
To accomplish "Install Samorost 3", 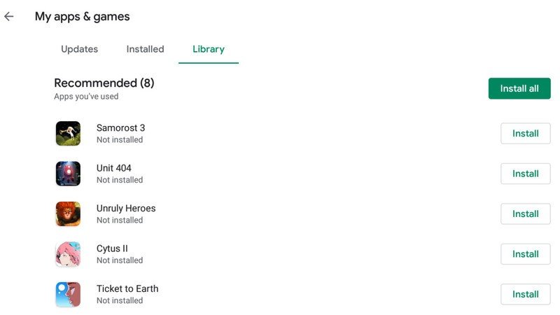I will pos(525,134).
